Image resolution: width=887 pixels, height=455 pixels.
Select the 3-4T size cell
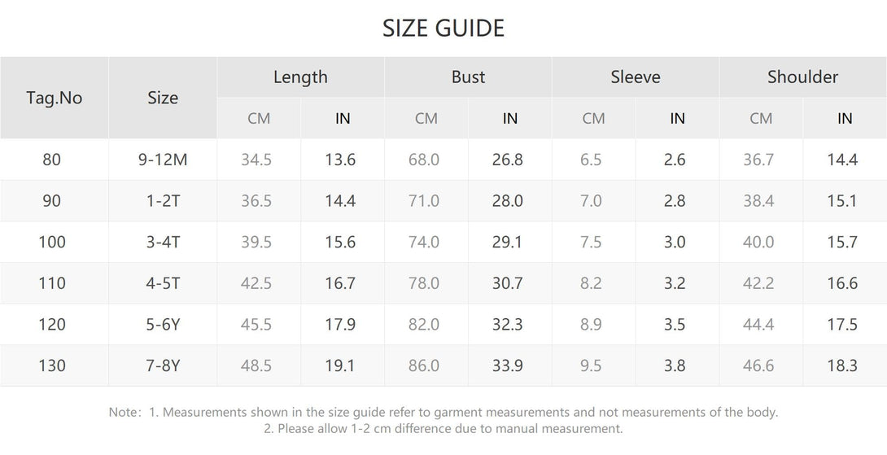click(163, 243)
